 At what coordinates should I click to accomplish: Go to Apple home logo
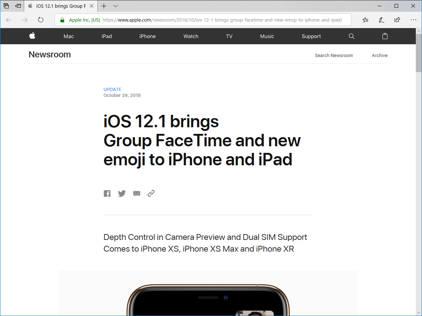point(32,36)
